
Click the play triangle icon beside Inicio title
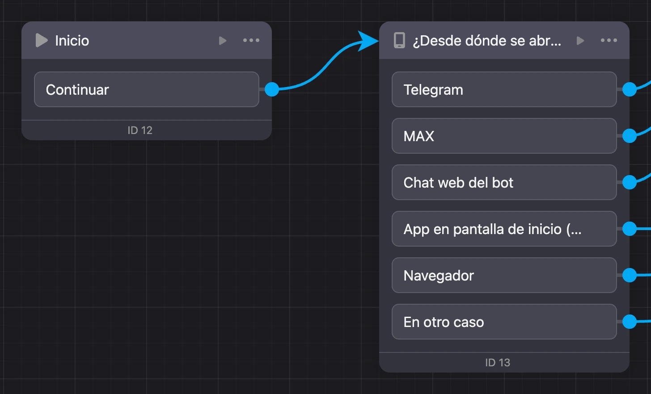pyautogui.click(x=42, y=40)
